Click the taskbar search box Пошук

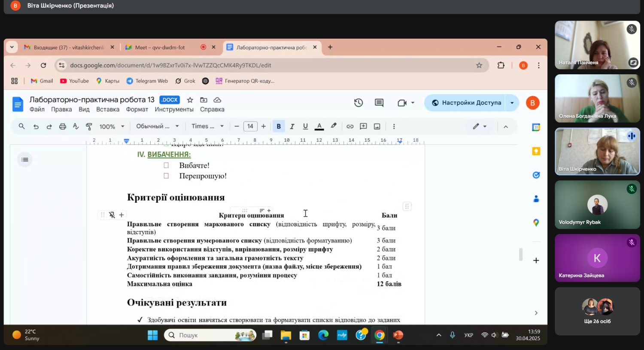coord(210,335)
